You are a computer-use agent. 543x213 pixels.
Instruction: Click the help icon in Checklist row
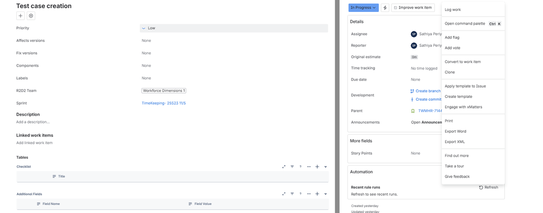click(x=300, y=167)
